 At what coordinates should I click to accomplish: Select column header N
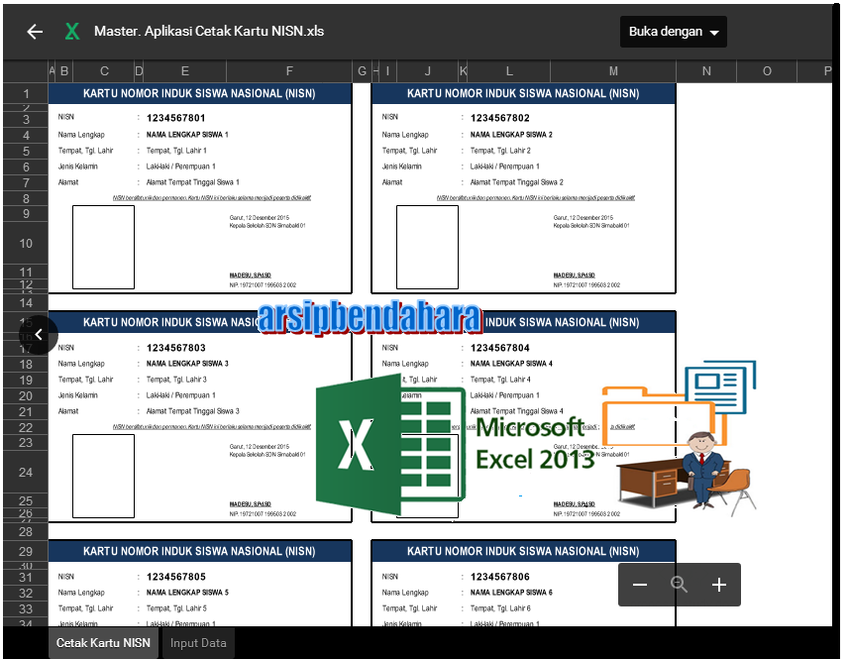pos(706,71)
